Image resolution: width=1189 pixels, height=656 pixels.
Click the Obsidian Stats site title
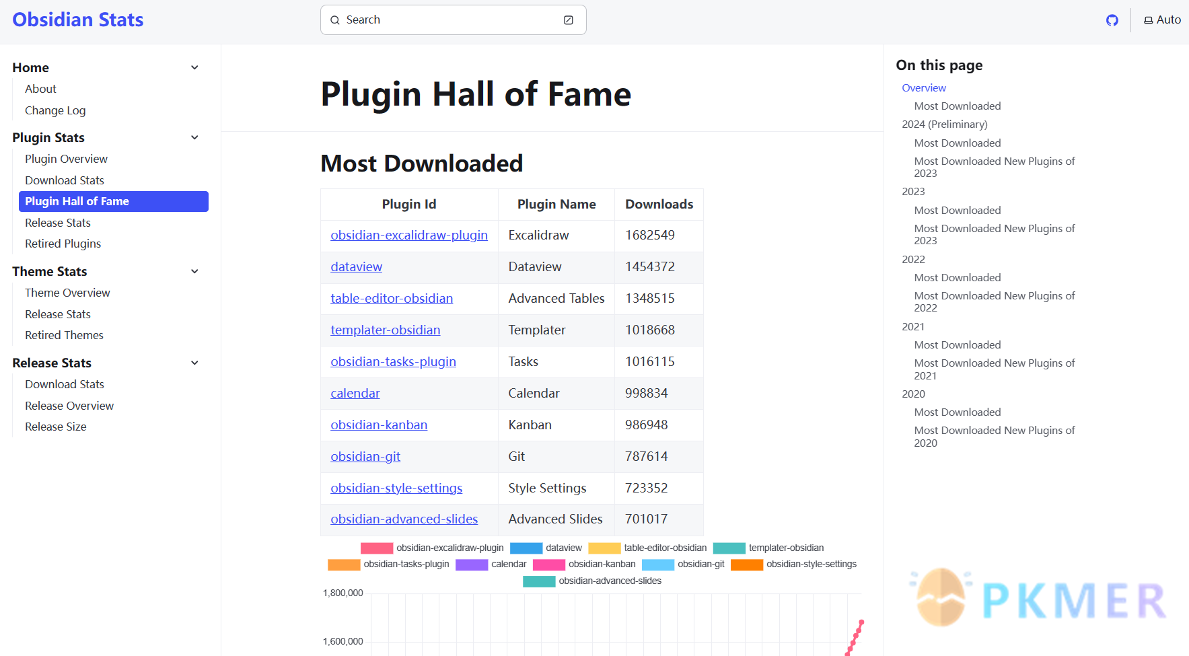pos(78,20)
